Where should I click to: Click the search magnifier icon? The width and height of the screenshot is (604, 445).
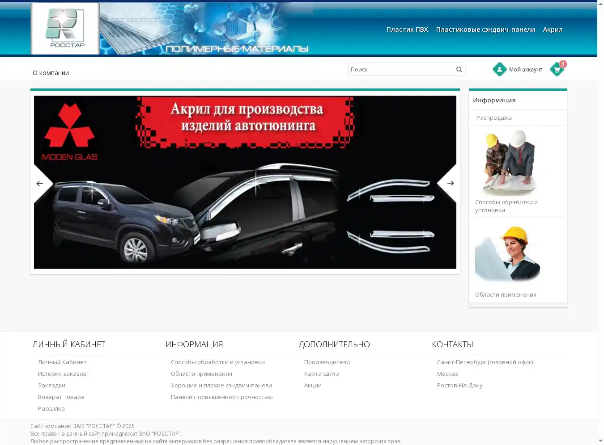[459, 69]
